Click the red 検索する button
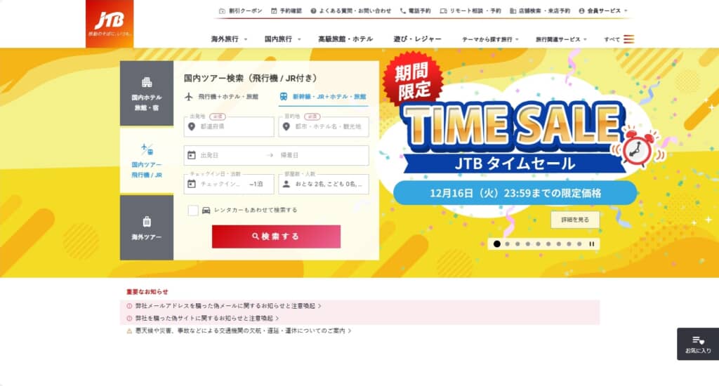 pos(276,237)
